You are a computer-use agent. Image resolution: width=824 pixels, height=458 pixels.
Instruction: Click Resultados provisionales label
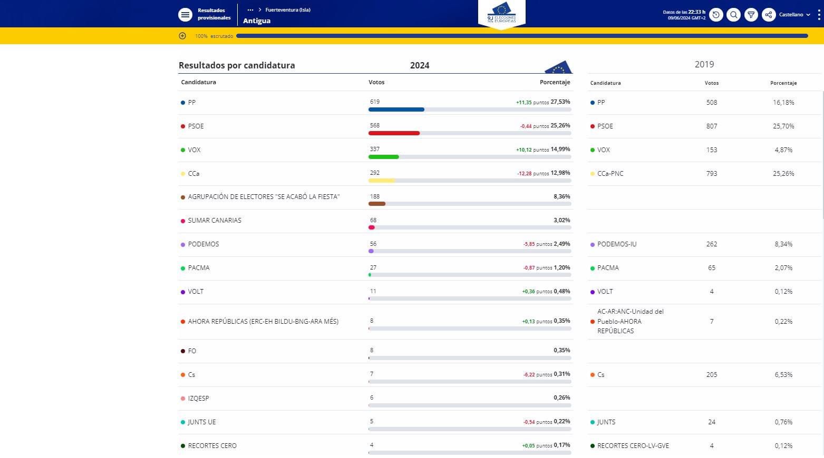214,14
